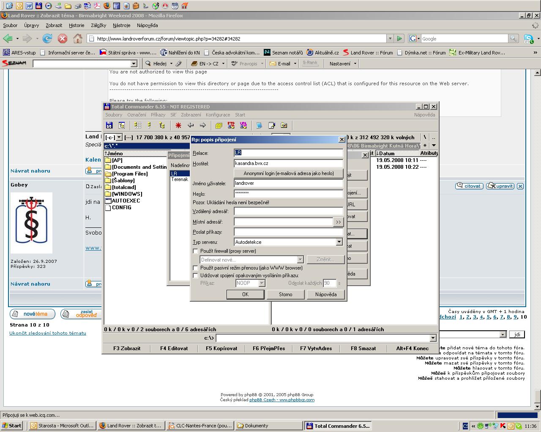Click the red Stop loading icon
Image resolution: width=541 pixels, height=432 pixels.
coord(63,39)
